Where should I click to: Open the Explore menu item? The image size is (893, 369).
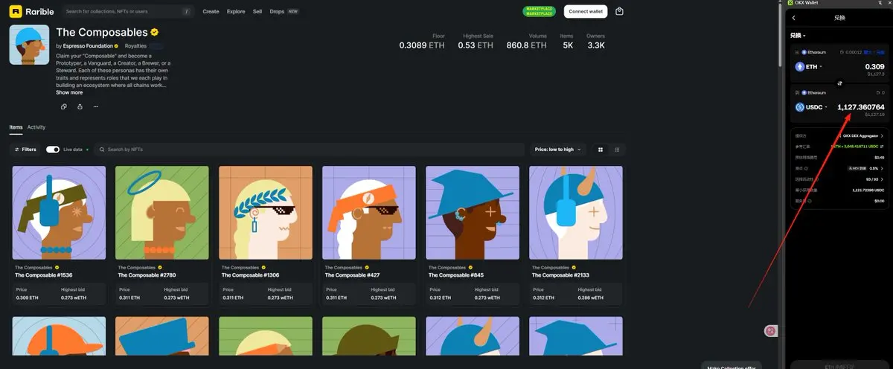click(236, 11)
